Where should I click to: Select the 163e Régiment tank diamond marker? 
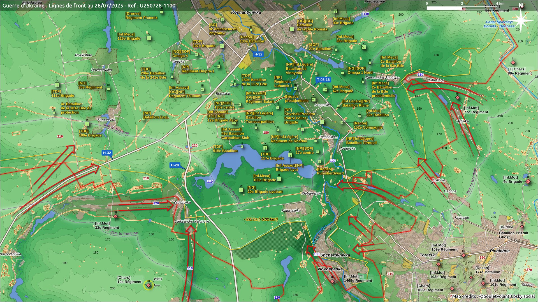[452, 289]
